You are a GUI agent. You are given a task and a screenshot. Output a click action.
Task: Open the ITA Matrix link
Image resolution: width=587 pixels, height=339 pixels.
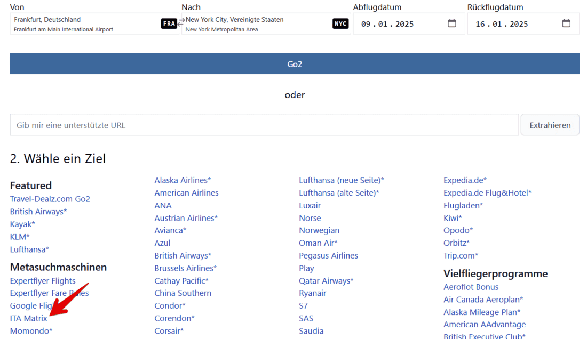29,319
